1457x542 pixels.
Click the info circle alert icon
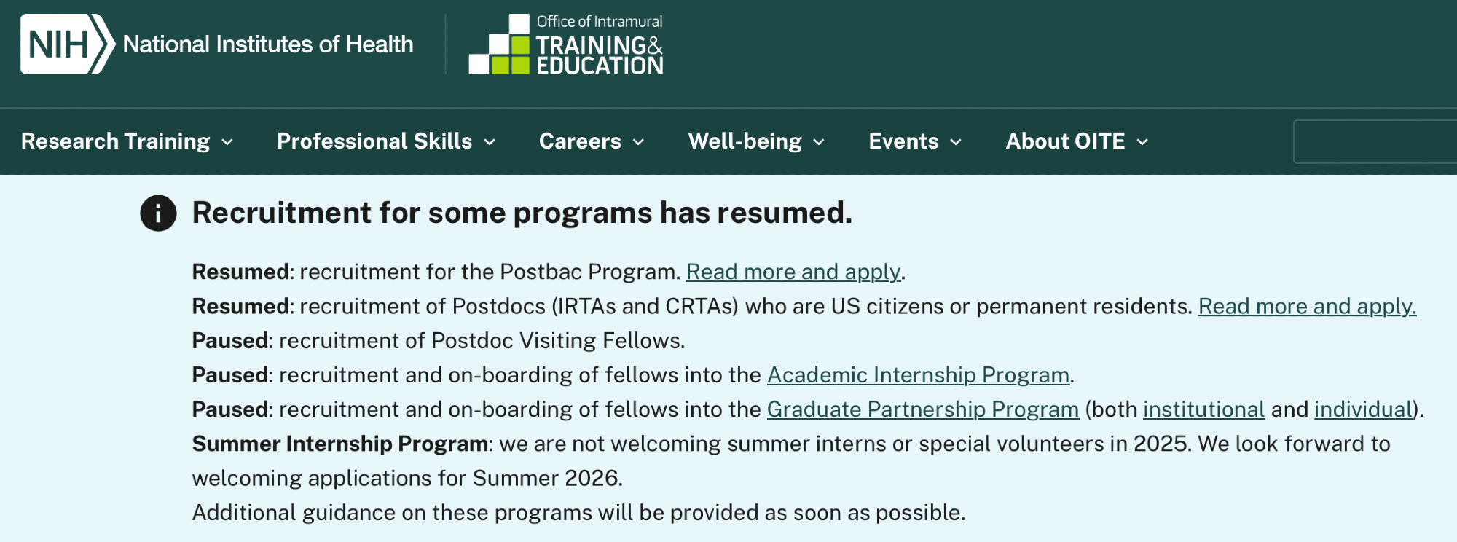point(158,213)
